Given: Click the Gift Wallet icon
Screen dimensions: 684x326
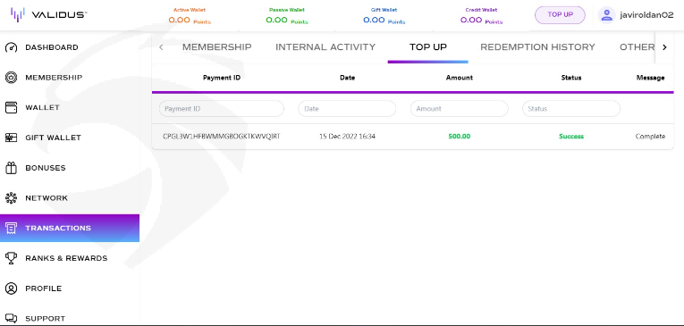Looking at the screenshot, I should point(11,138).
